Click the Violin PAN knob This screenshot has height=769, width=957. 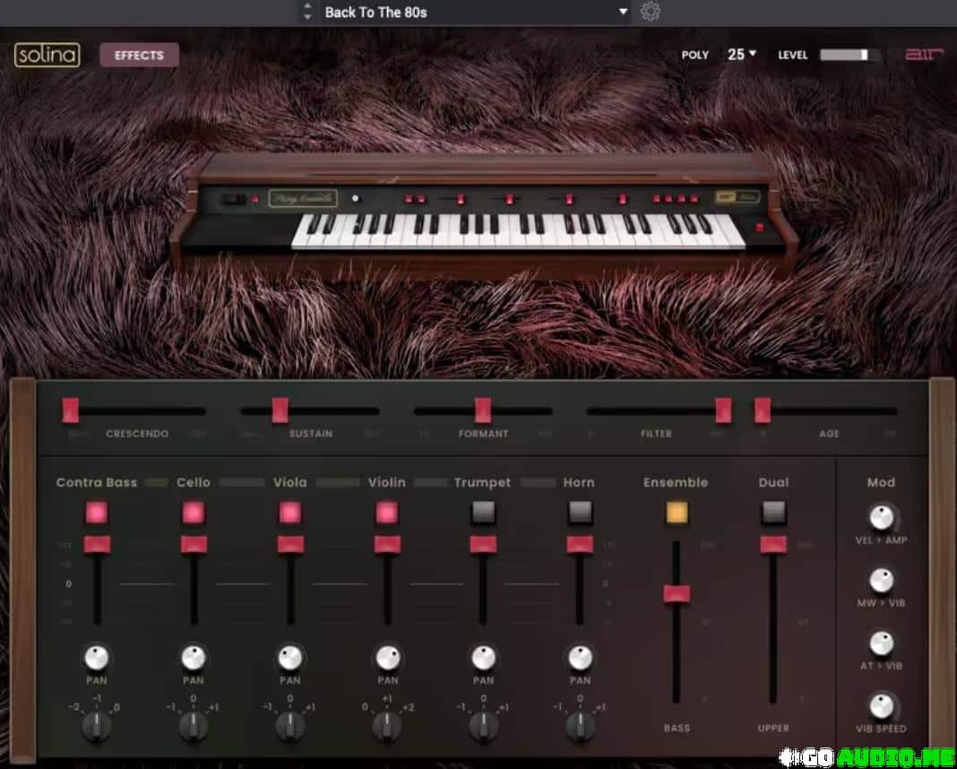[387, 658]
